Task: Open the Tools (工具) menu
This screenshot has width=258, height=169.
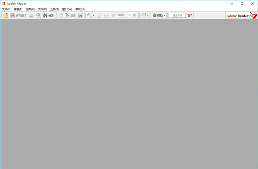Action: (x=55, y=9)
